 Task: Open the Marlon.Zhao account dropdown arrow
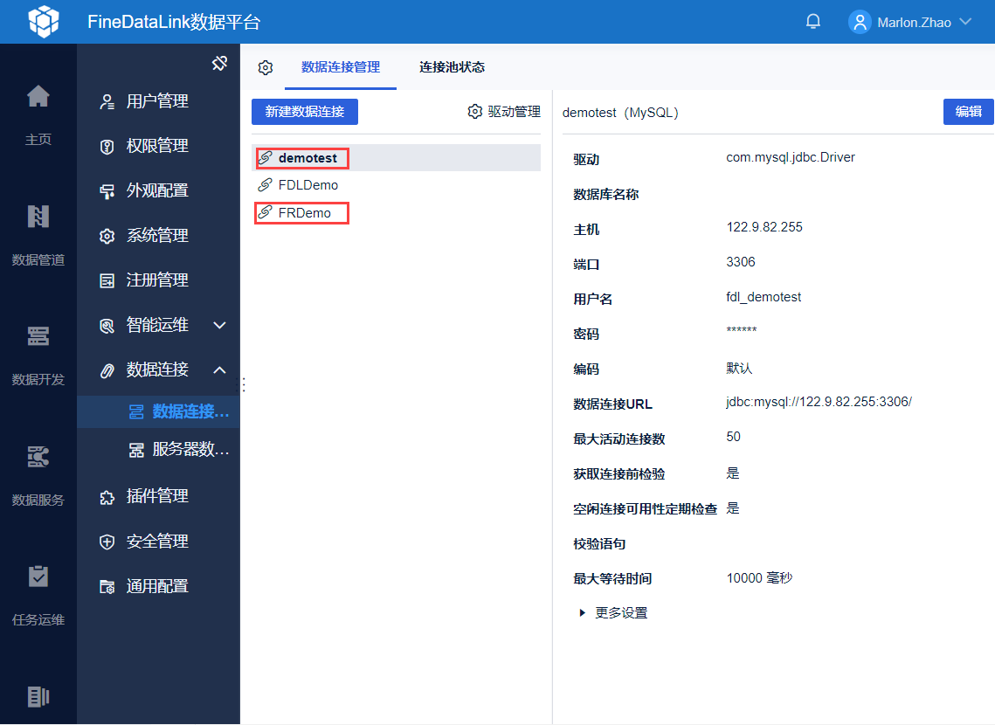[966, 22]
